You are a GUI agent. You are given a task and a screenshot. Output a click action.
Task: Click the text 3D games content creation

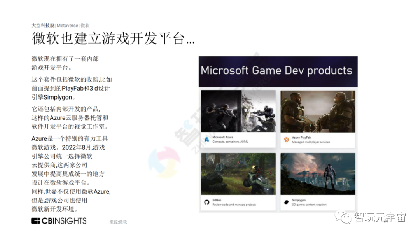coord(309,205)
